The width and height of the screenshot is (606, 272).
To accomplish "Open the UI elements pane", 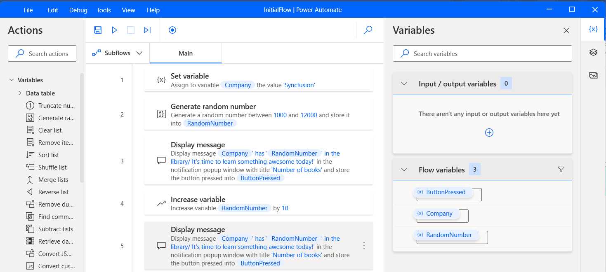I will click(x=593, y=52).
